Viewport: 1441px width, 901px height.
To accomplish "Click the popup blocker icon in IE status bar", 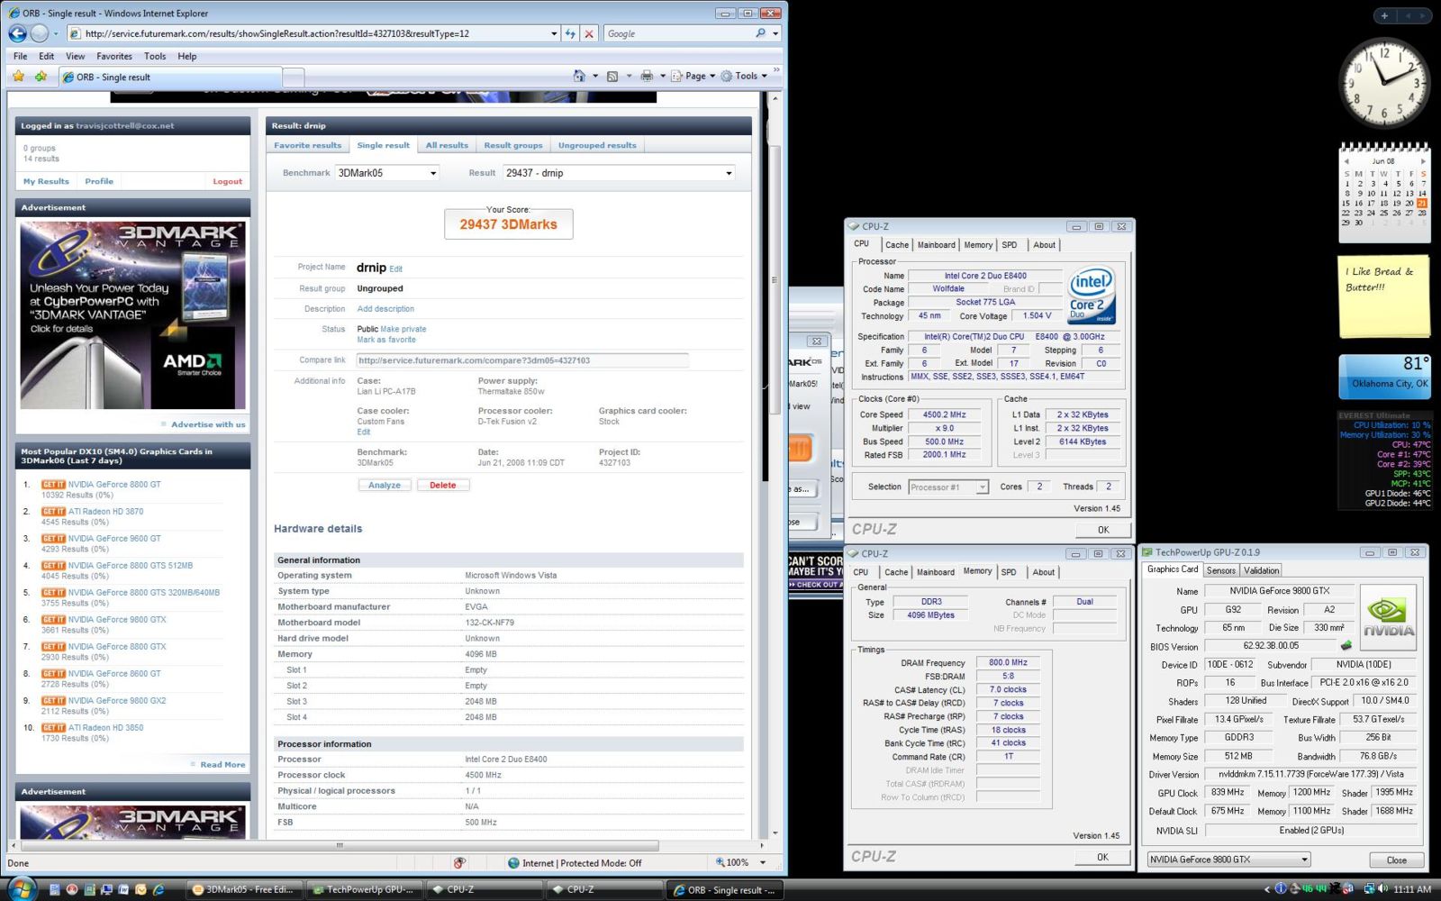I will [459, 863].
